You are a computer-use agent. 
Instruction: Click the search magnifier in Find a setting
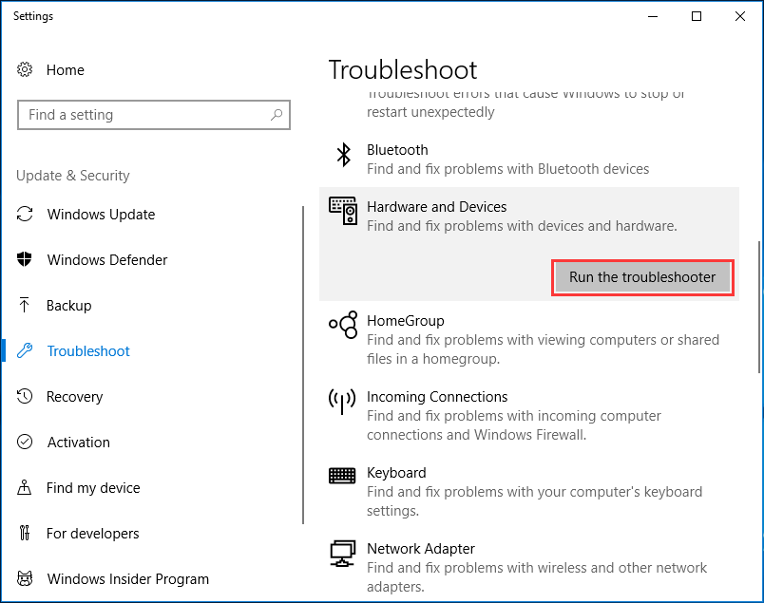coord(277,115)
